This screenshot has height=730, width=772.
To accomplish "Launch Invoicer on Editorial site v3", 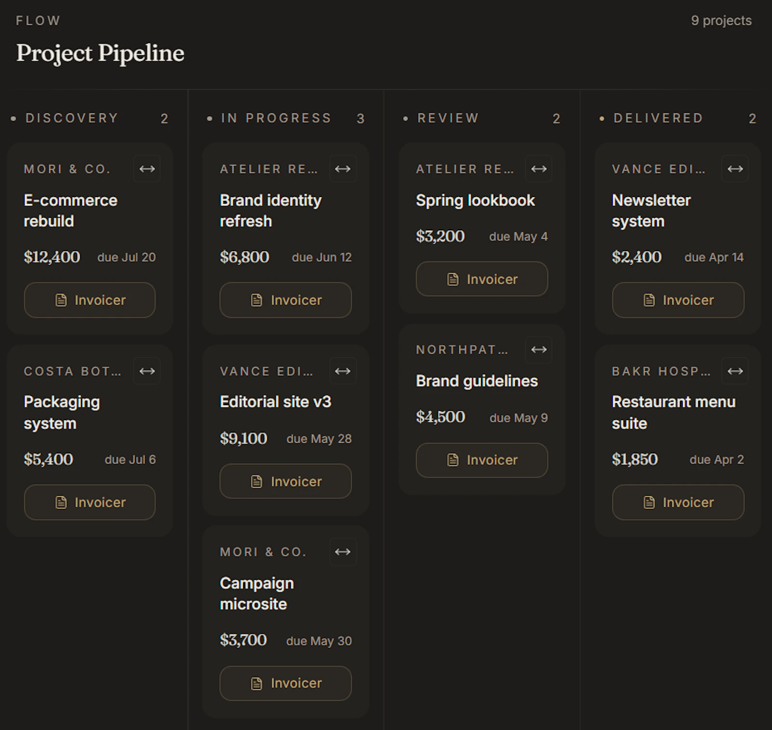I will (x=286, y=481).
